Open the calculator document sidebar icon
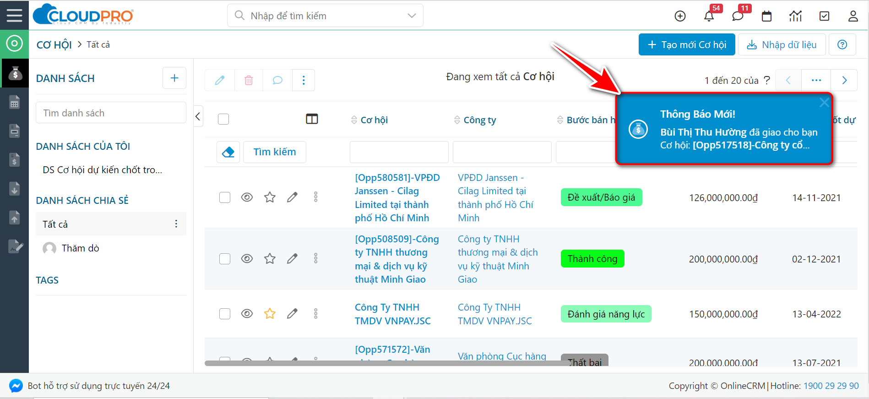The width and height of the screenshot is (869, 399). (15, 102)
